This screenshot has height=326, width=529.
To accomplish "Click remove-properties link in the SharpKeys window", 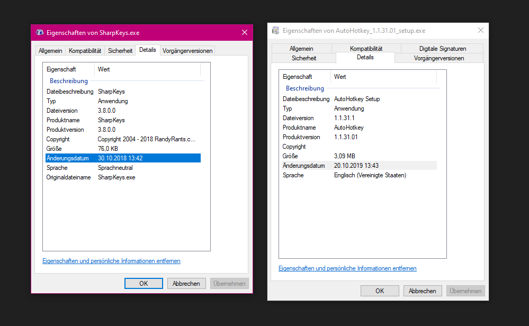I will click(111, 261).
